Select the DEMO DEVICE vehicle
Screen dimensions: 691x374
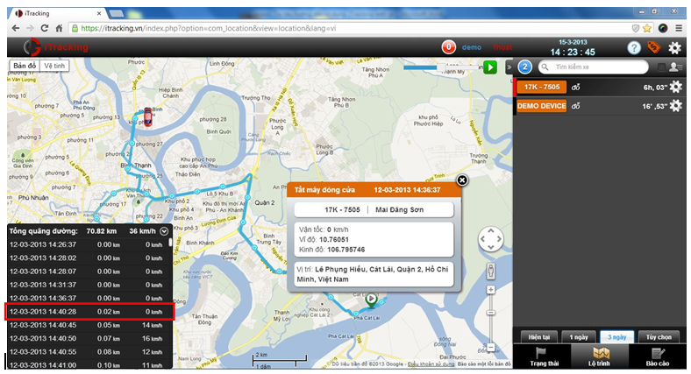(542, 106)
